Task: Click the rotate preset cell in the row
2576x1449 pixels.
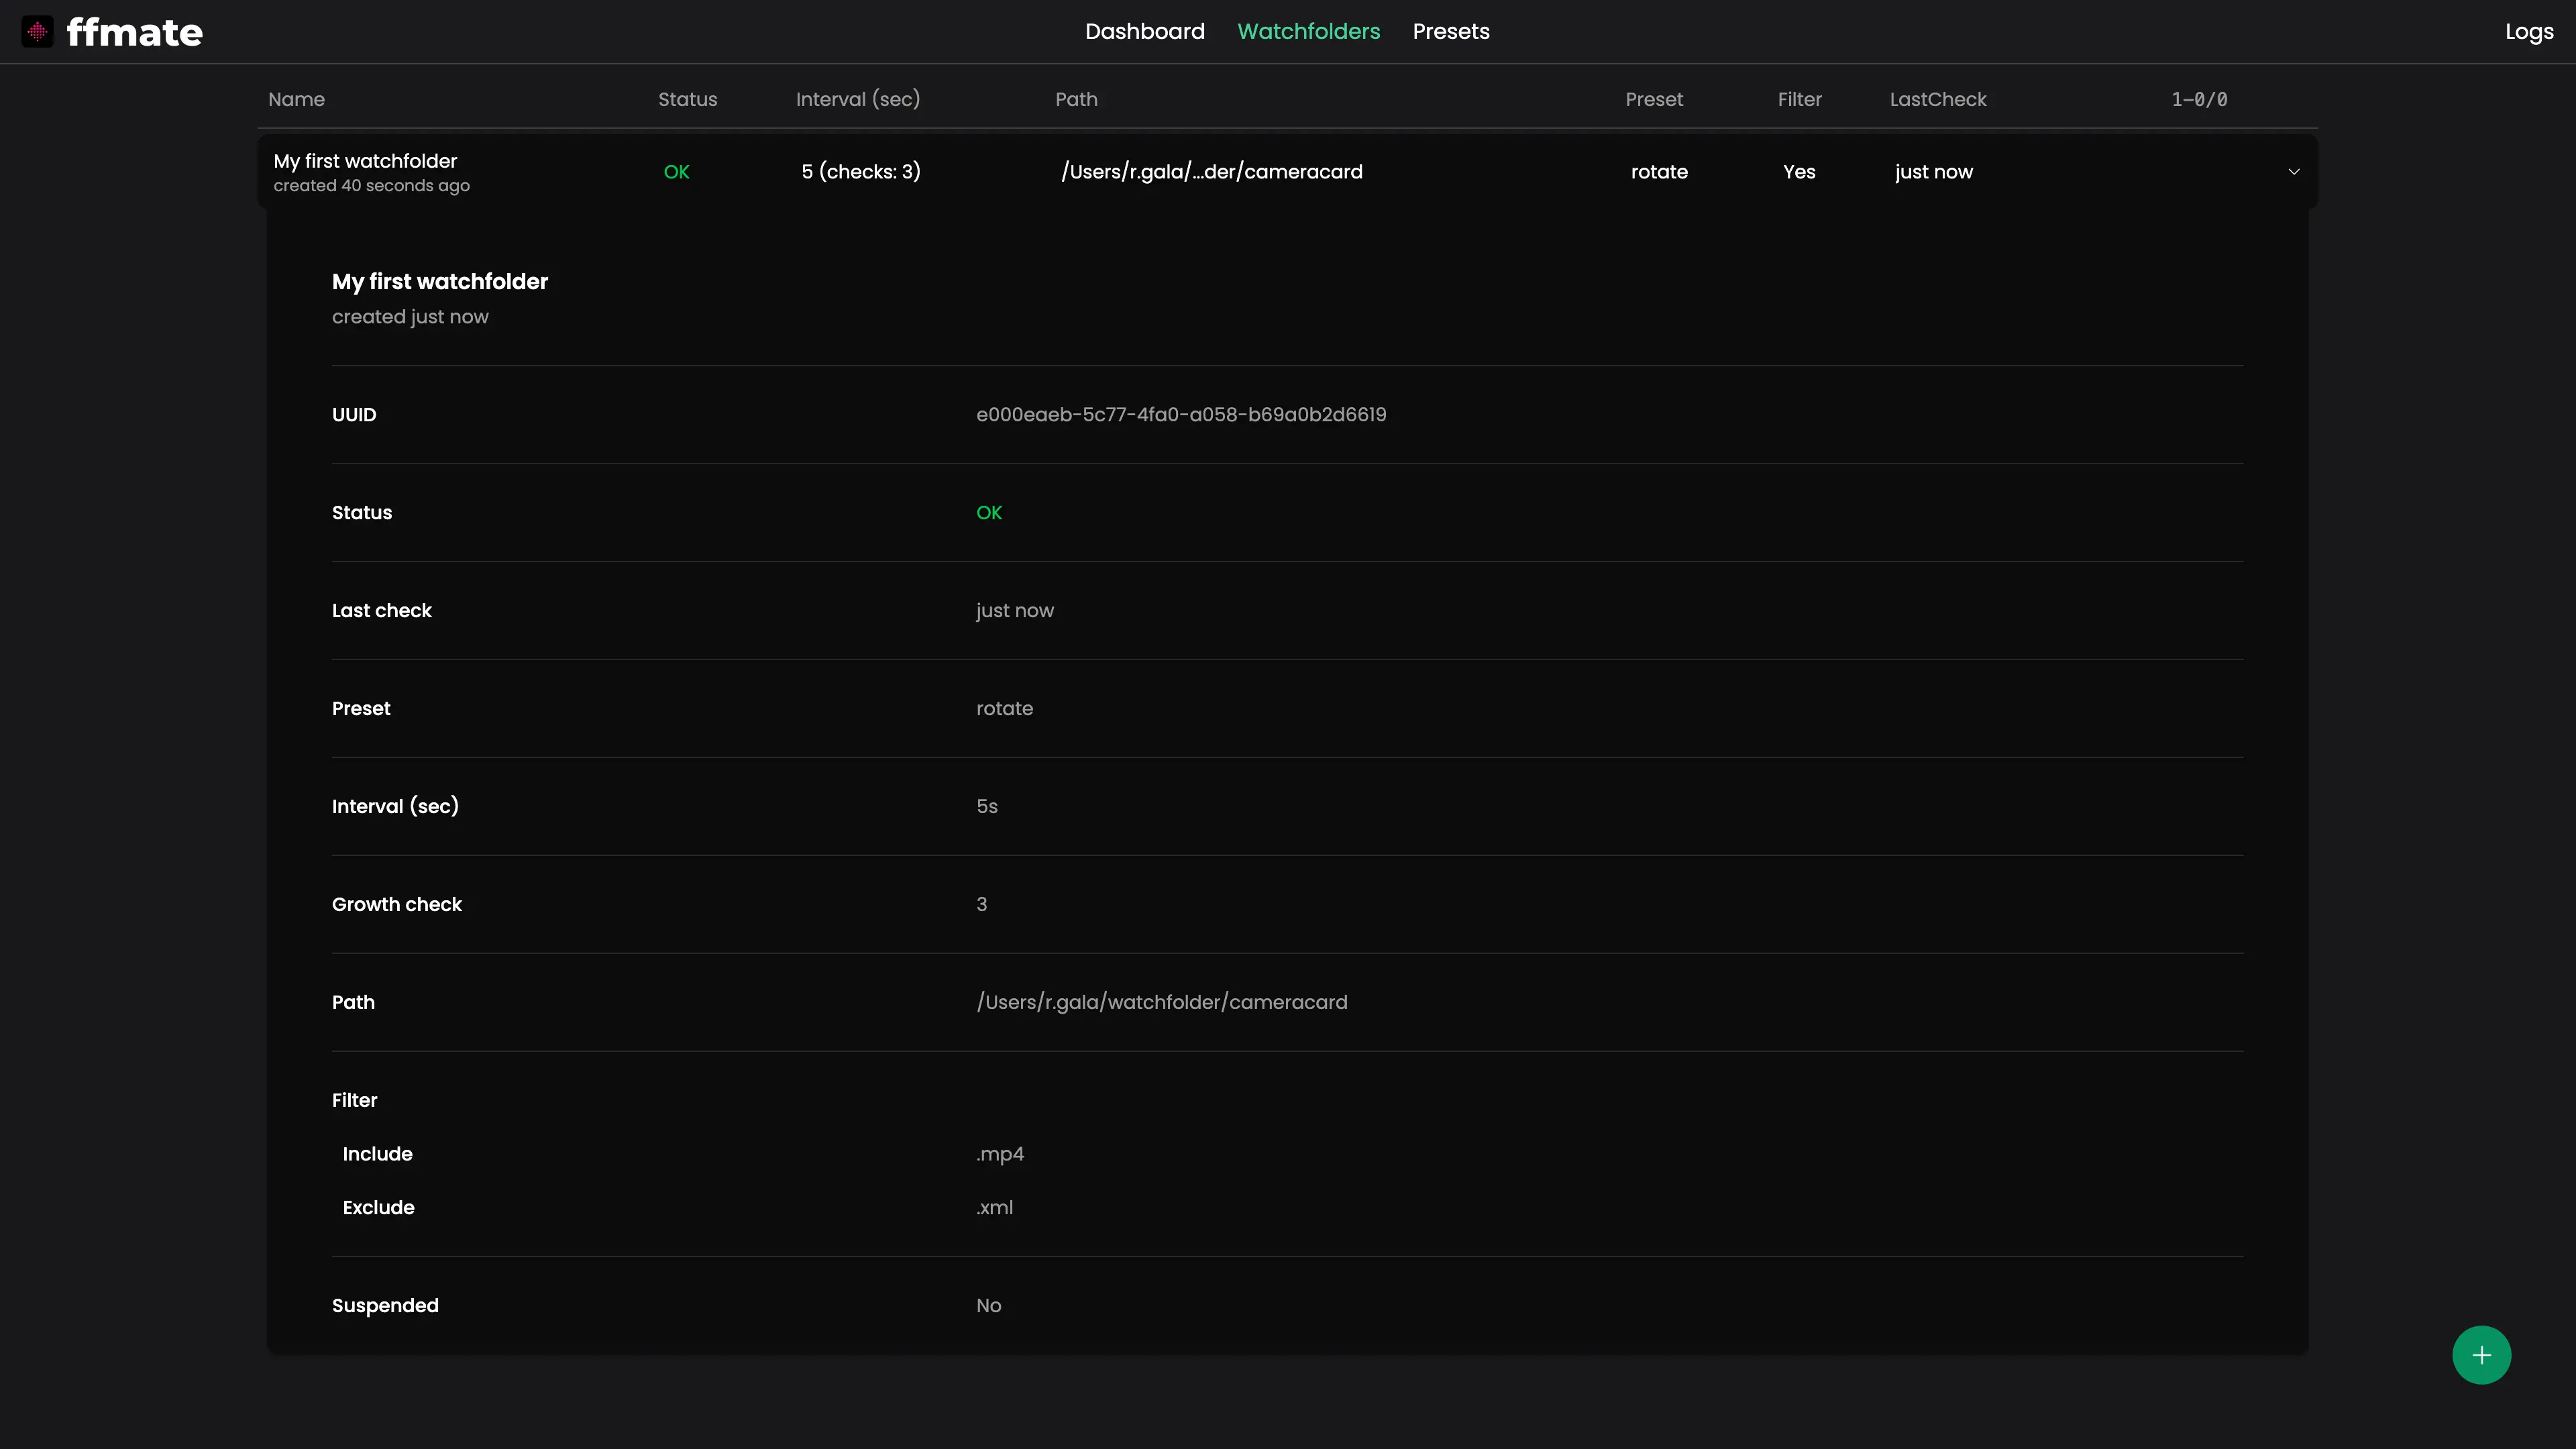Action: pos(1659,172)
